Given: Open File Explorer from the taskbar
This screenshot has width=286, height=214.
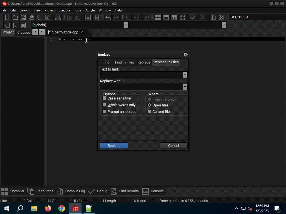Looking at the screenshot, I should click(34, 208).
